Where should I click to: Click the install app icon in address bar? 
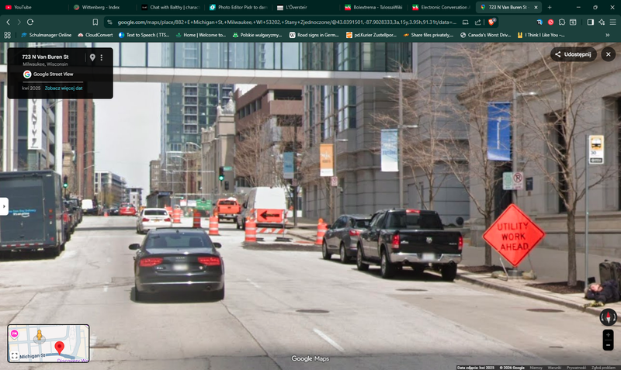465,22
